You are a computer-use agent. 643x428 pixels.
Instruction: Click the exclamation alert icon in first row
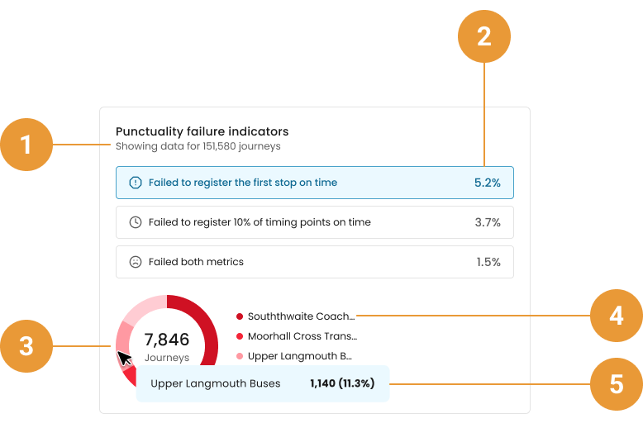coord(136,183)
